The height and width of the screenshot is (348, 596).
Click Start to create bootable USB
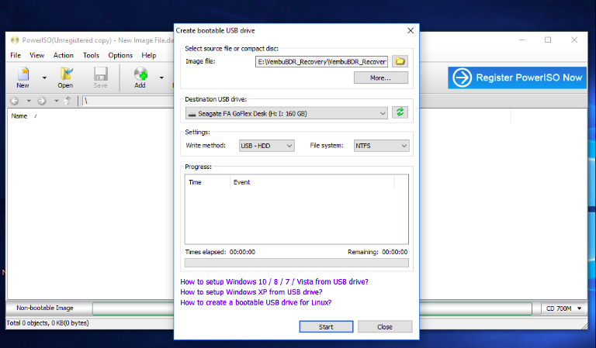click(326, 327)
